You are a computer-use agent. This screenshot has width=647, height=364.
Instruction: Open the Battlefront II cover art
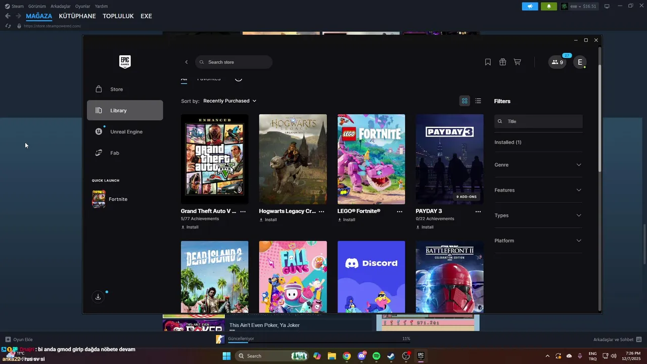pos(449,277)
